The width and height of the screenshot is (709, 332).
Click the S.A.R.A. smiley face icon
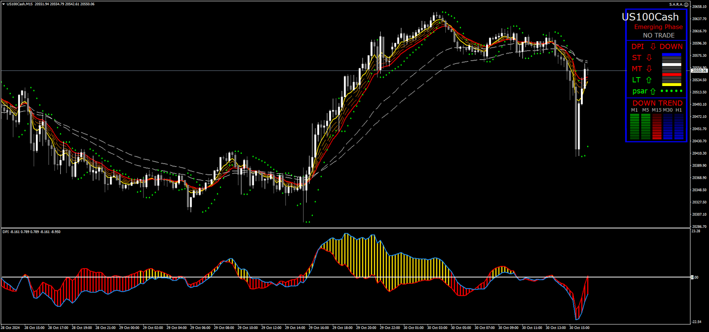click(x=686, y=4)
